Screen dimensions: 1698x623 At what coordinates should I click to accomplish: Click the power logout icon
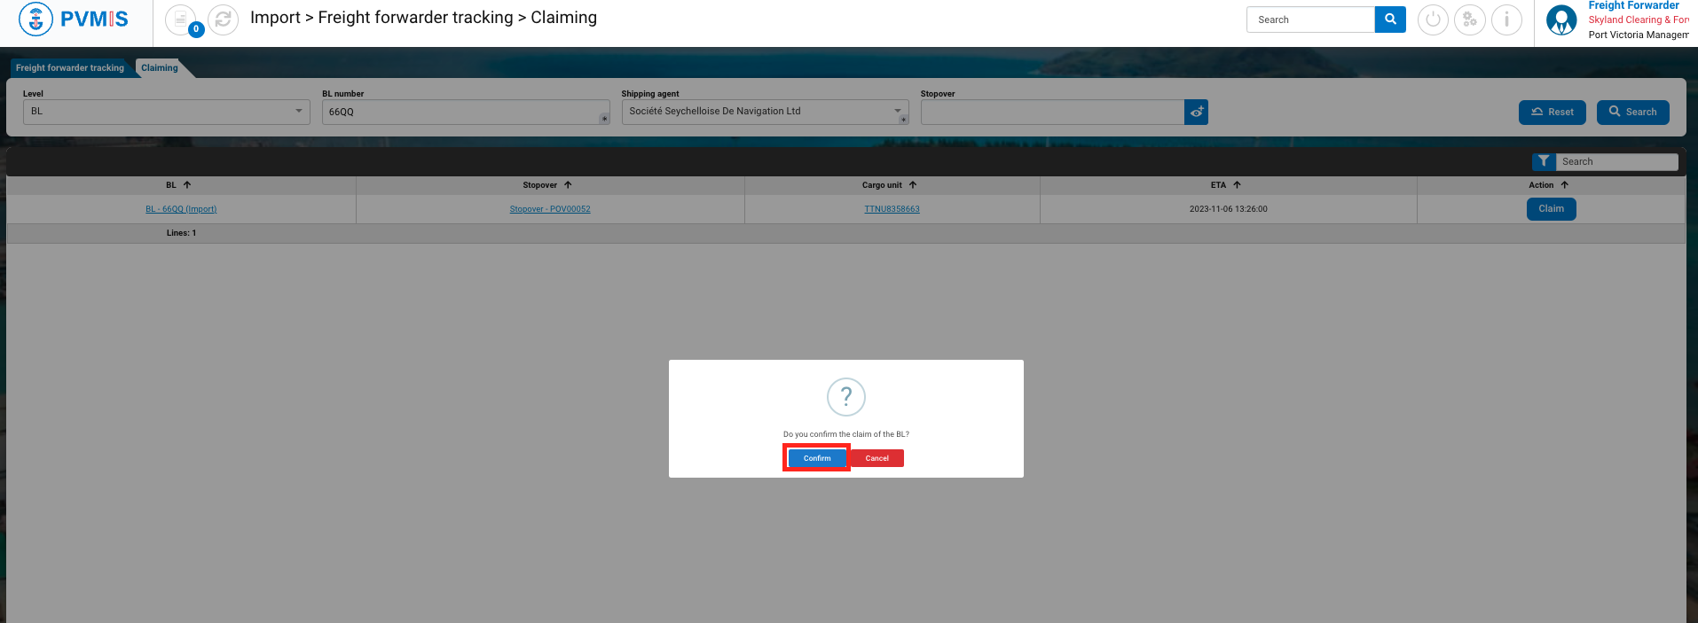pyautogui.click(x=1433, y=19)
